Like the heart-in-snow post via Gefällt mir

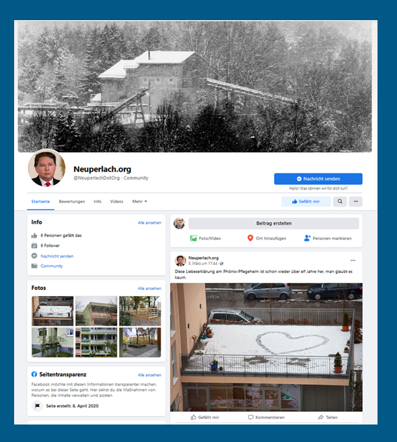(205, 417)
